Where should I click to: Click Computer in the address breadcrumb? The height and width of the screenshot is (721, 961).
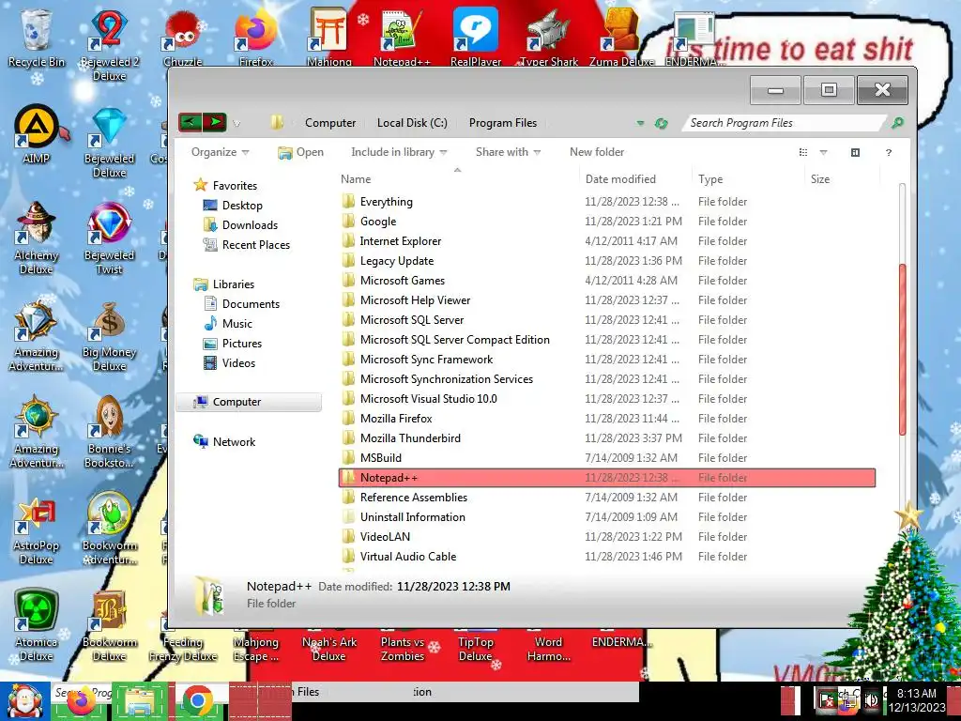click(330, 123)
